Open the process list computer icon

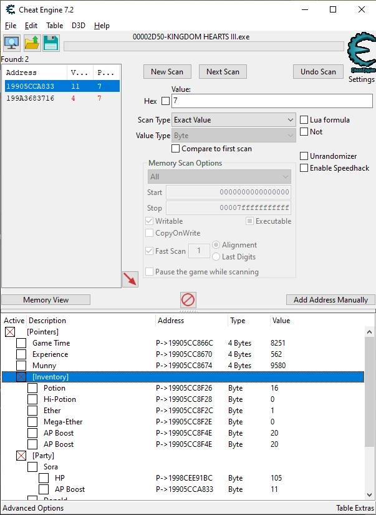(x=12, y=43)
